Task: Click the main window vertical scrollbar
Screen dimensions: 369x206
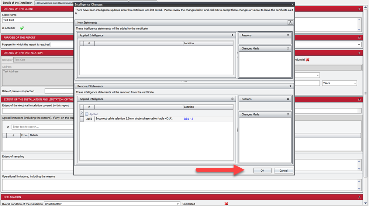Action: click(x=365, y=93)
